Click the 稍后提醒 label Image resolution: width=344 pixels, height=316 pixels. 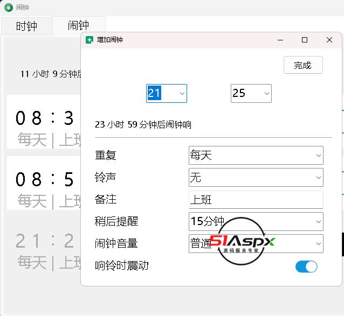pyautogui.click(x=116, y=221)
